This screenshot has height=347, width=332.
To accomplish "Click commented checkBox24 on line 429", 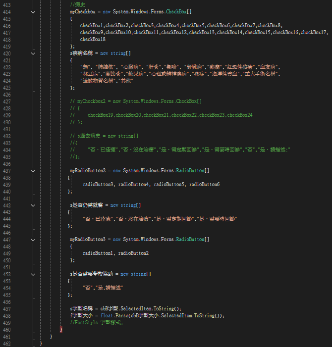I will [240, 115].
